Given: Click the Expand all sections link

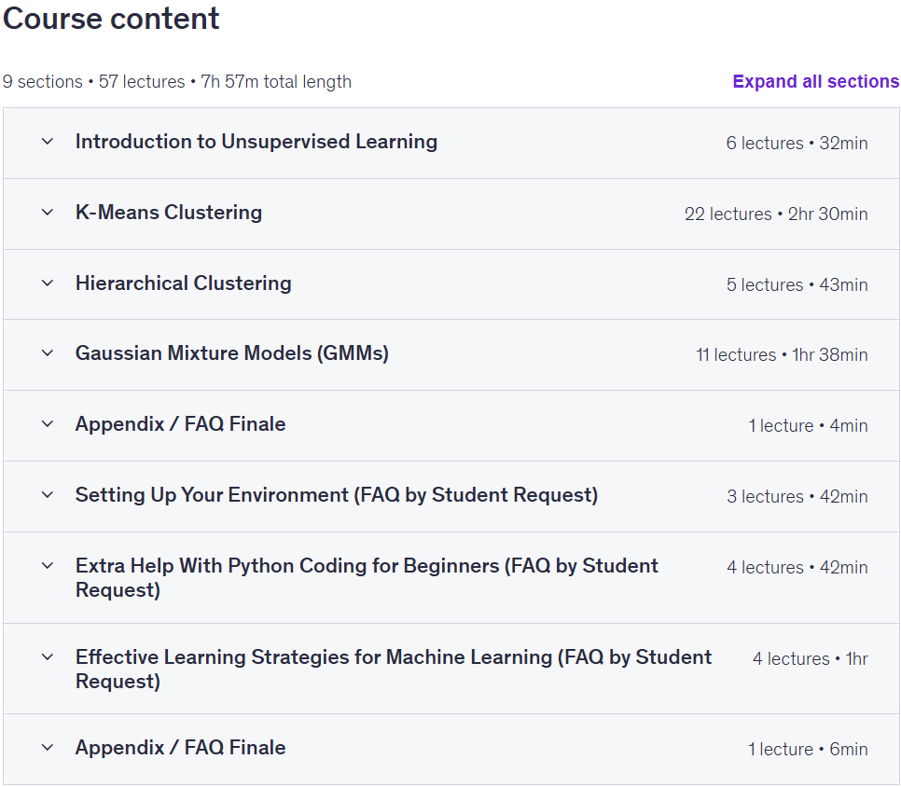Looking at the screenshot, I should [816, 81].
